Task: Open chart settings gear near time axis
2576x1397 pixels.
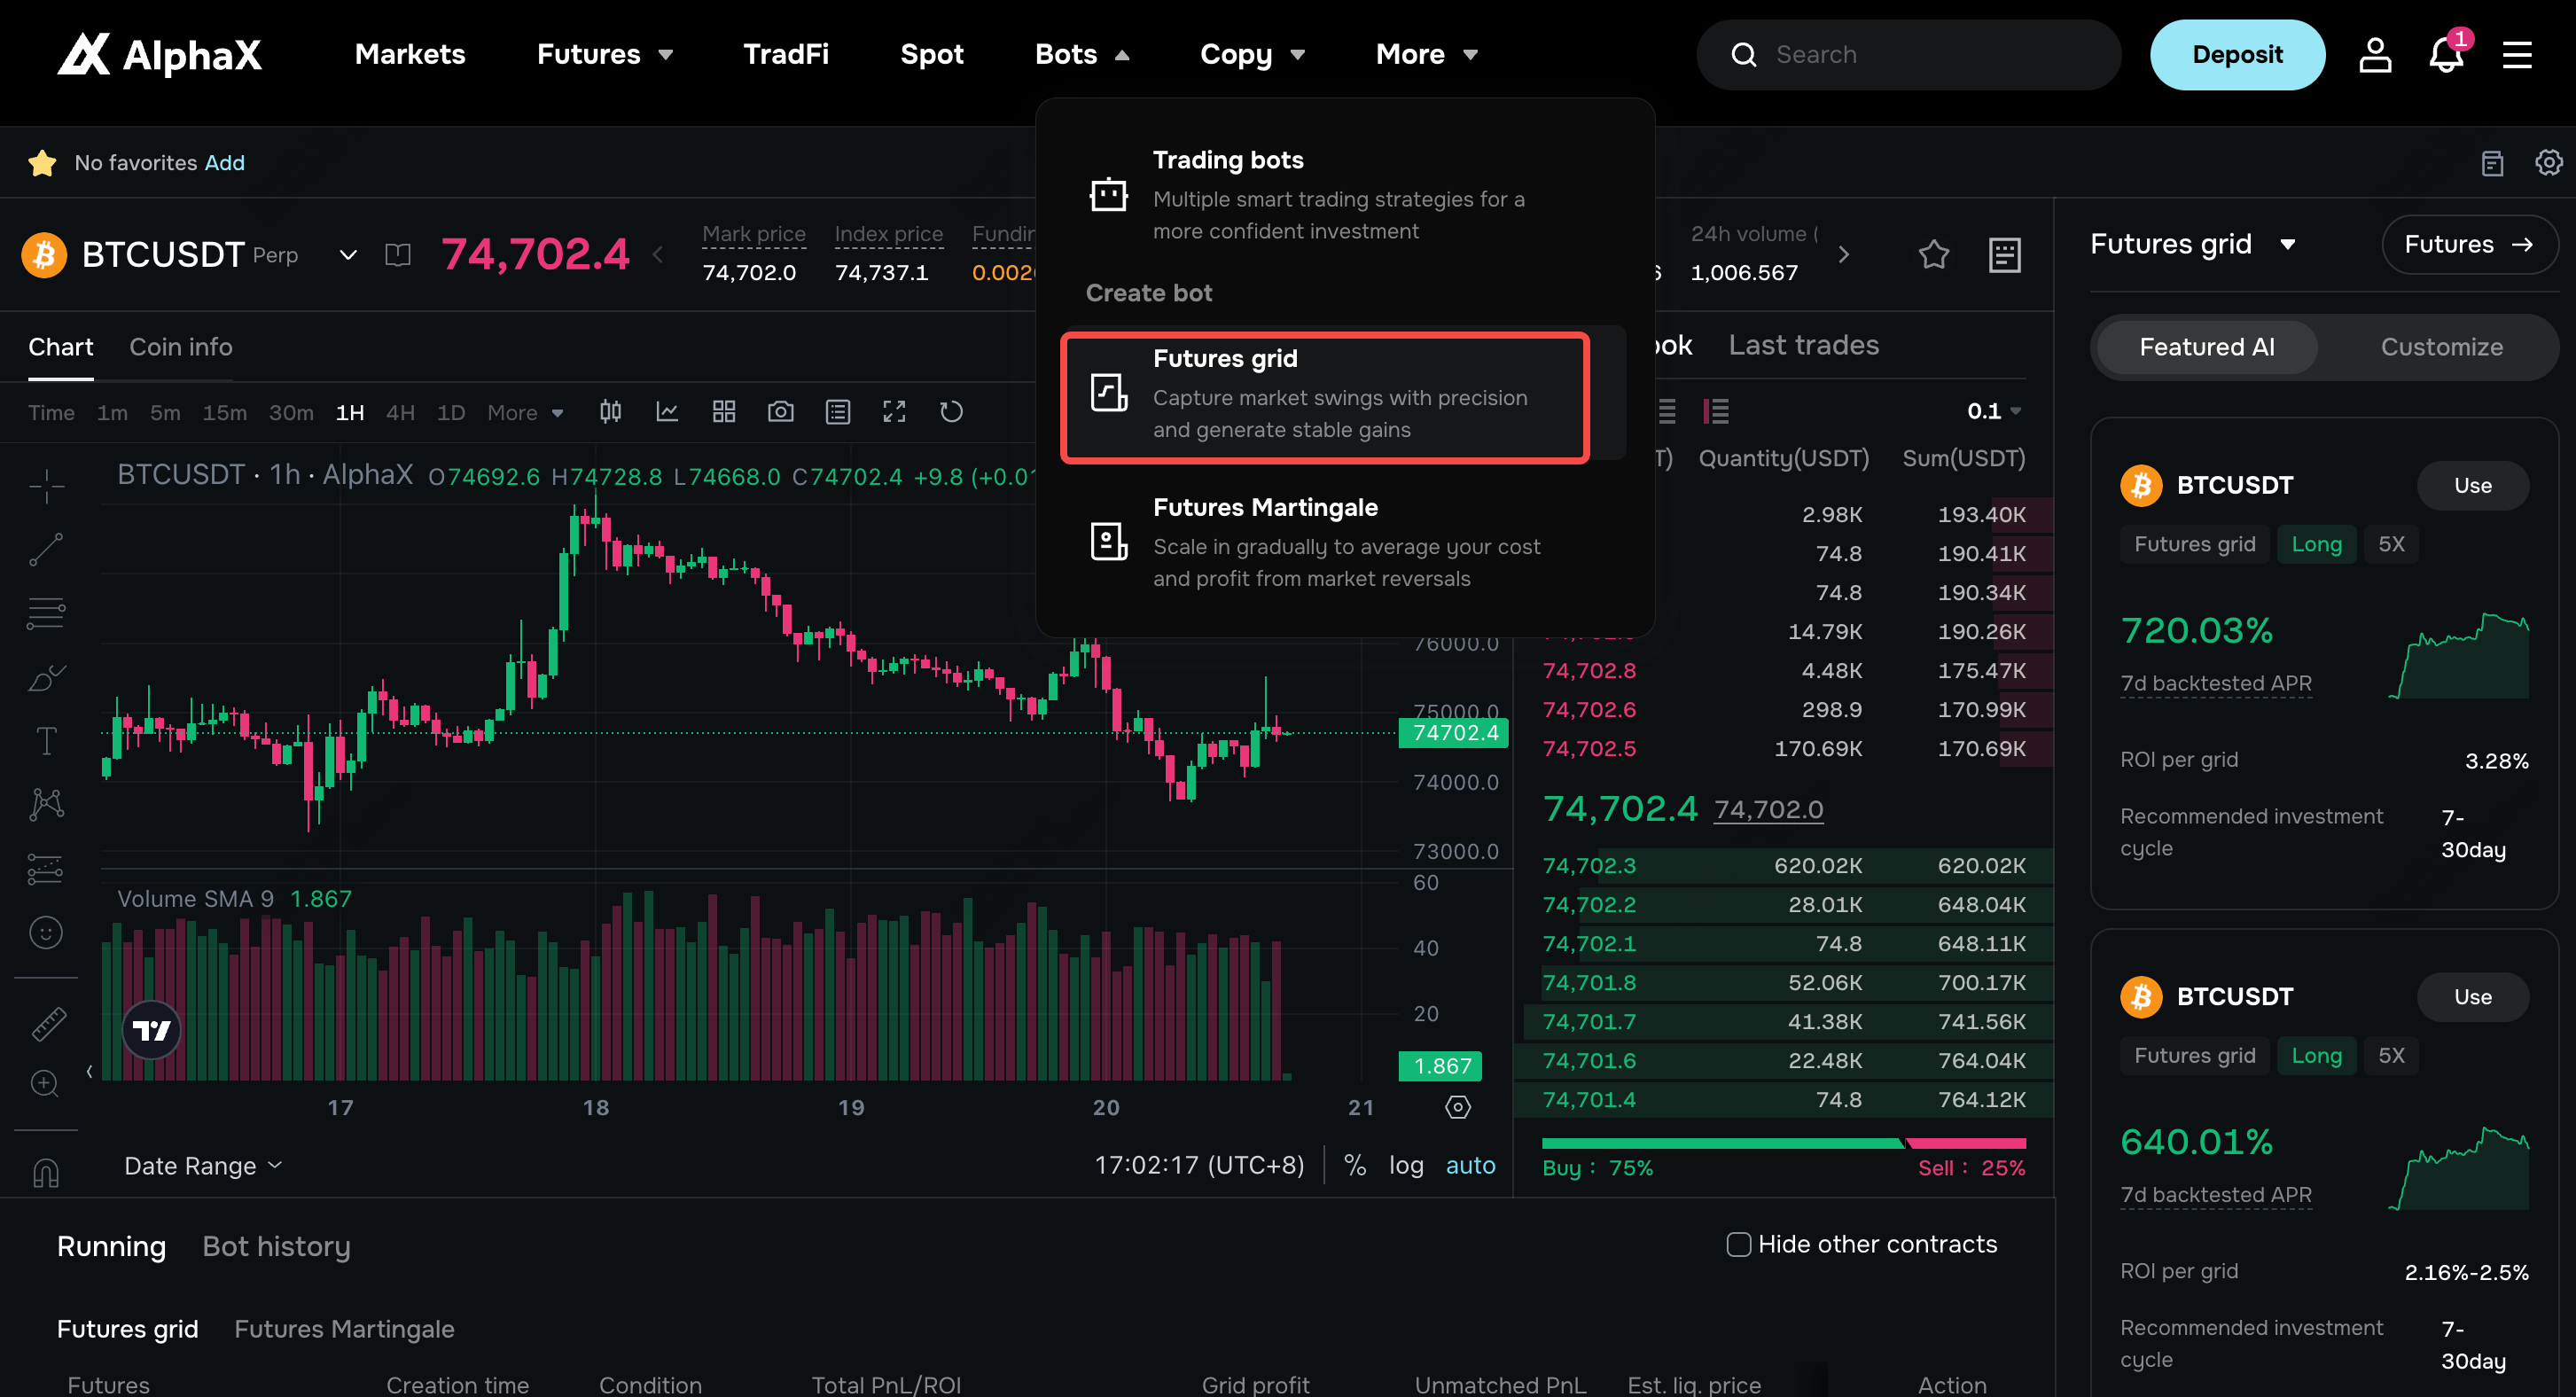Action: point(1458,1107)
